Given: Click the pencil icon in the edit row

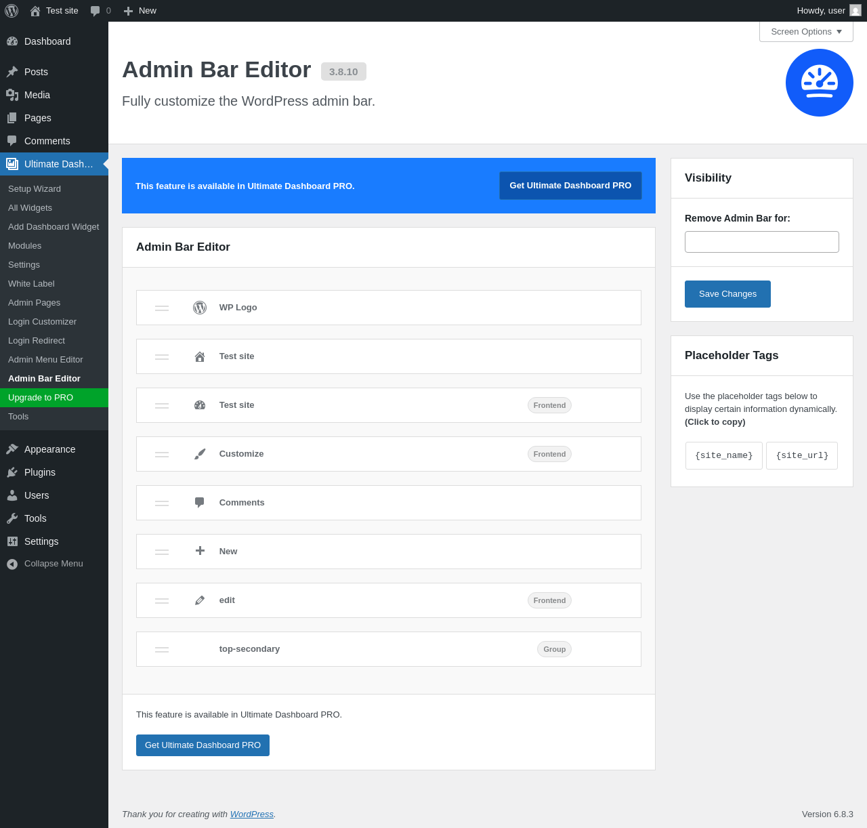Looking at the screenshot, I should (200, 600).
